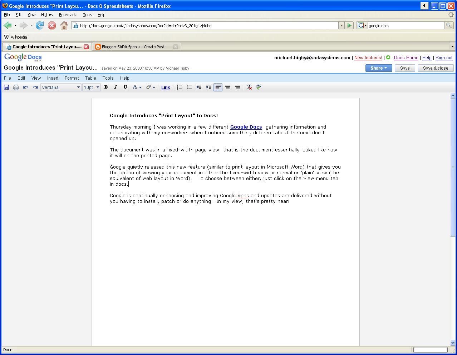Open the Docs View menu
The width and height of the screenshot is (457, 355).
point(36,78)
